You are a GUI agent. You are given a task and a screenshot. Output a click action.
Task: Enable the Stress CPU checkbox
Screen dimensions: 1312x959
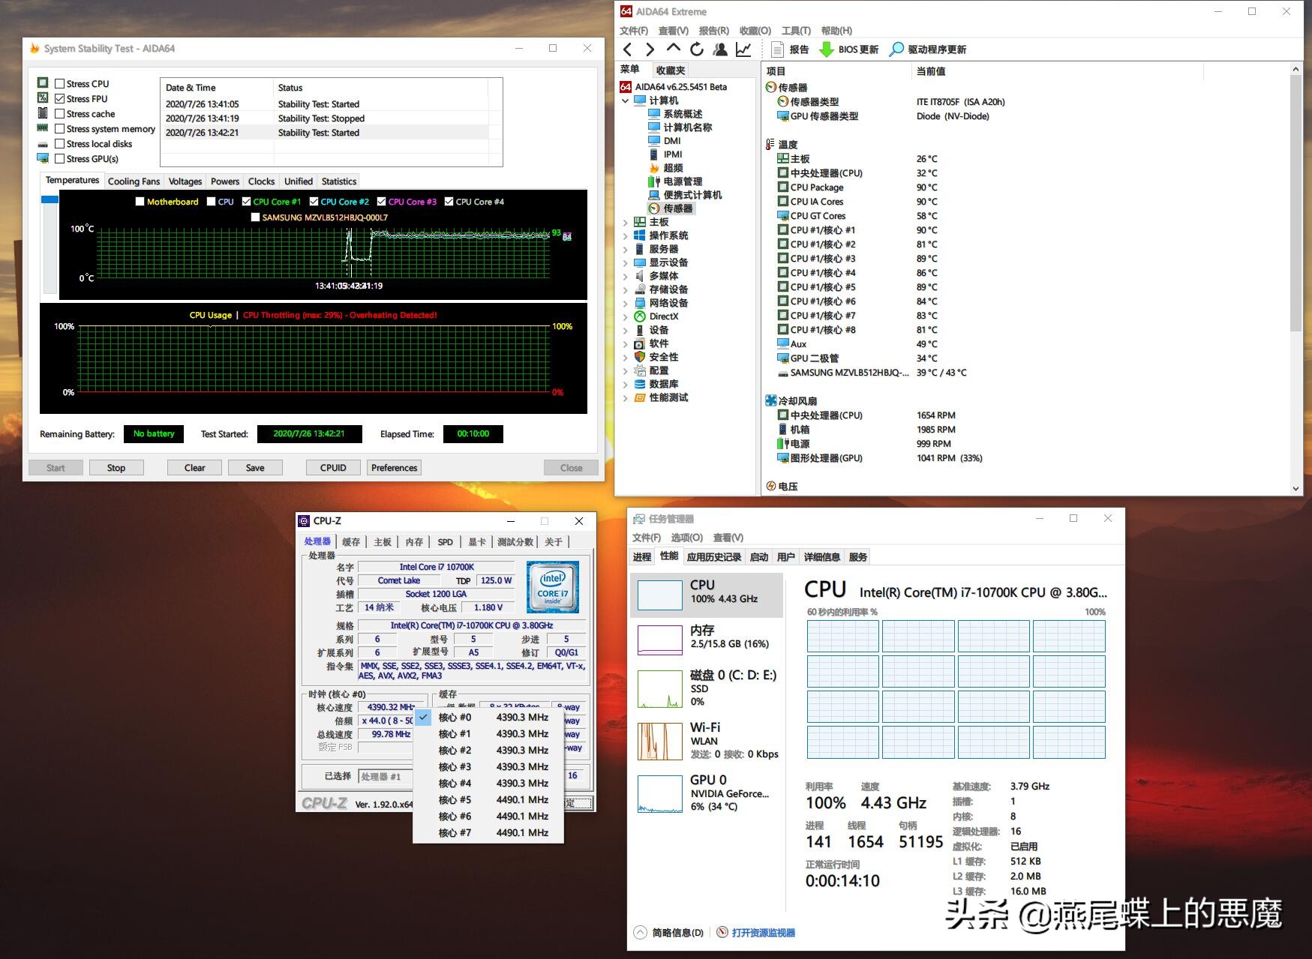[x=60, y=84]
